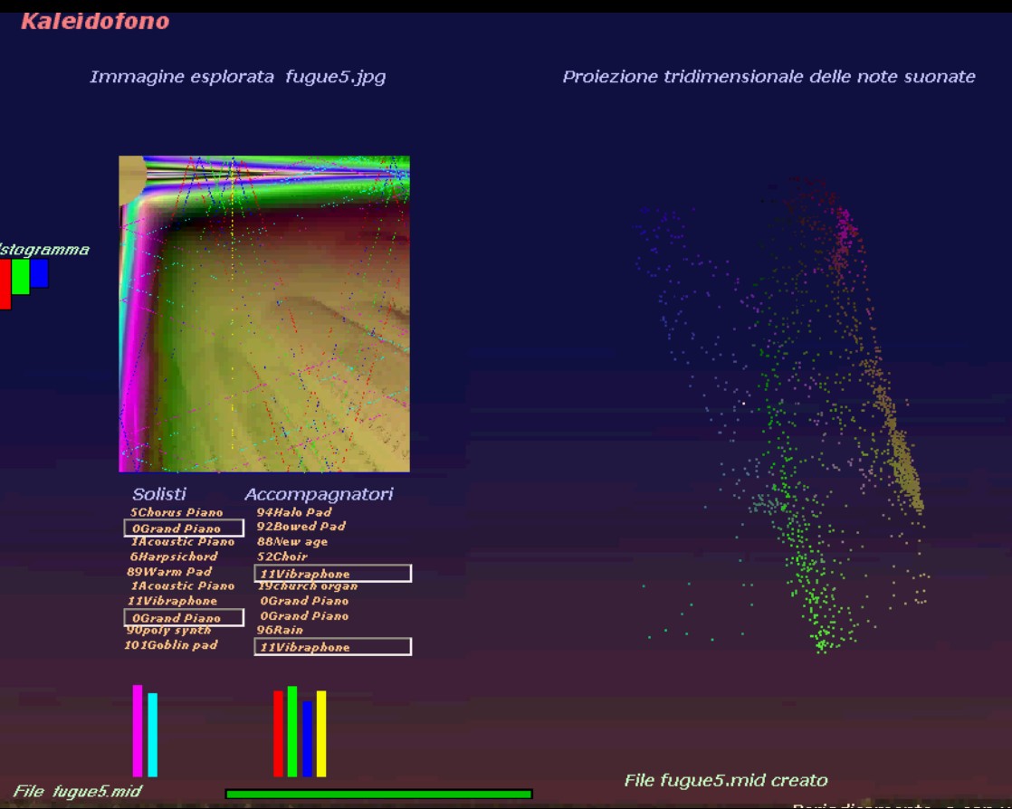Click the Solisti column header

(x=158, y=494)
